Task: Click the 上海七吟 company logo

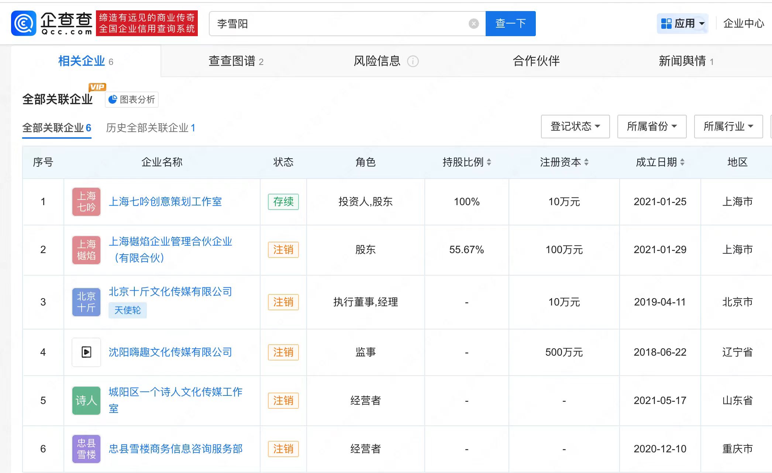Action: point(86,201)
